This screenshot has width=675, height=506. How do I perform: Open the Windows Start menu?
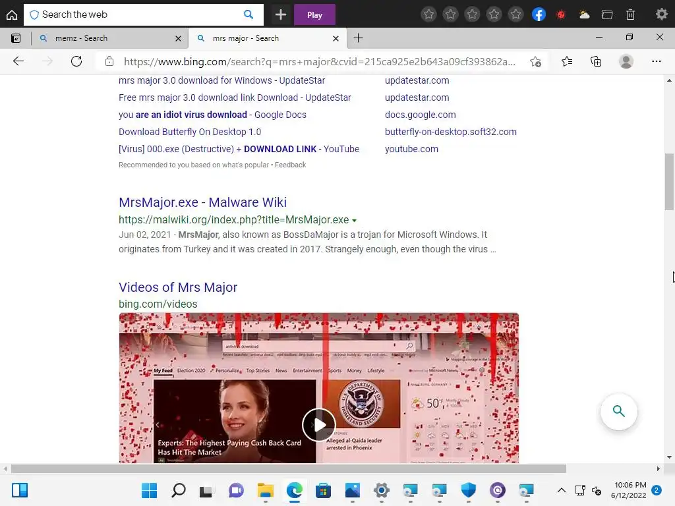click(x=150, y=490)
